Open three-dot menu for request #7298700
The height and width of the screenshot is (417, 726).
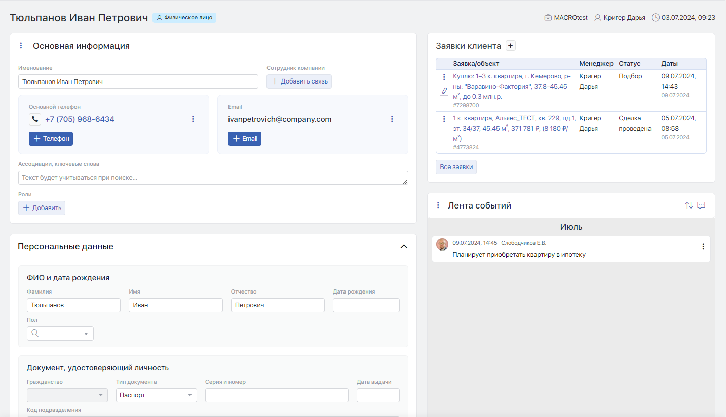444,77
